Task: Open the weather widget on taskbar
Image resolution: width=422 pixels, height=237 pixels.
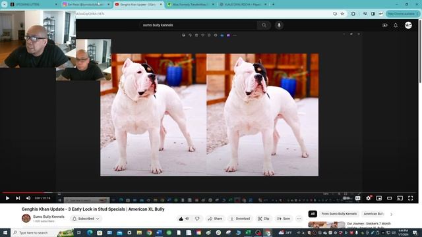Action: click(x=286, y=232)
